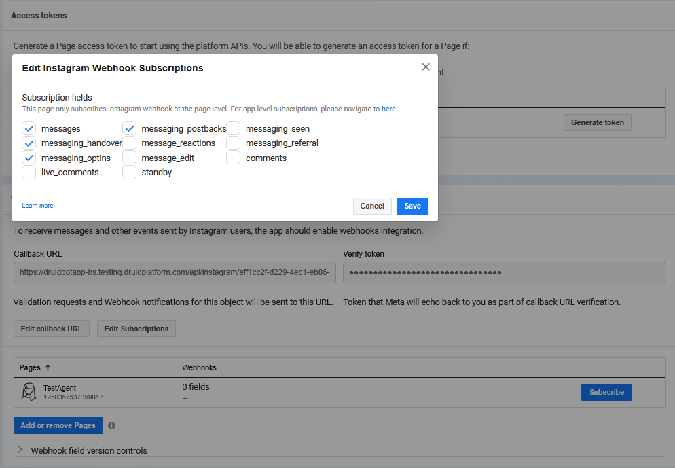The height and width of the screenshot is (468, 675).
Task: Uncheck the messaging_optins checkbox
Action: tap(29, 158)
